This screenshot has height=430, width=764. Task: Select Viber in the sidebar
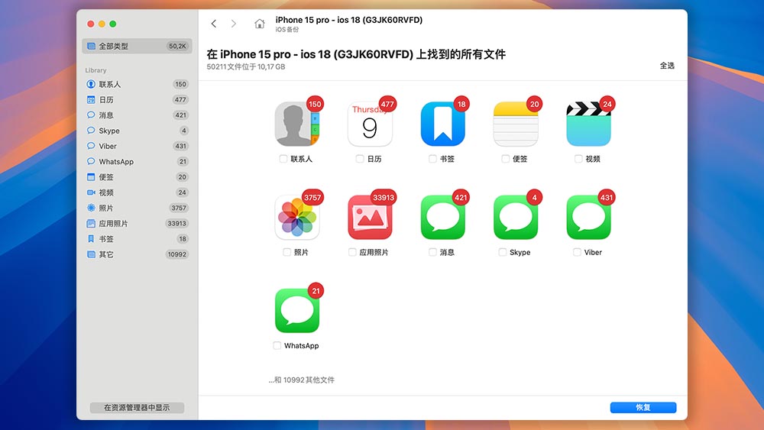pyautogui.click(x=137, y=146)
